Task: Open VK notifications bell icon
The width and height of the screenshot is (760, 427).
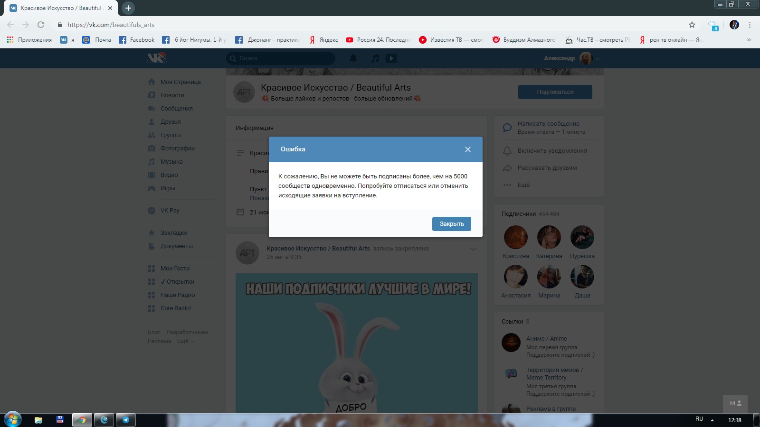Action: pos(353,58)
